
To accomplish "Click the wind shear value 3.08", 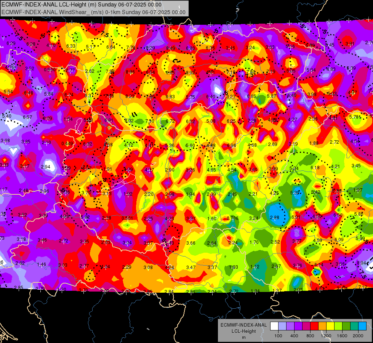I will [x=148, y=267].
